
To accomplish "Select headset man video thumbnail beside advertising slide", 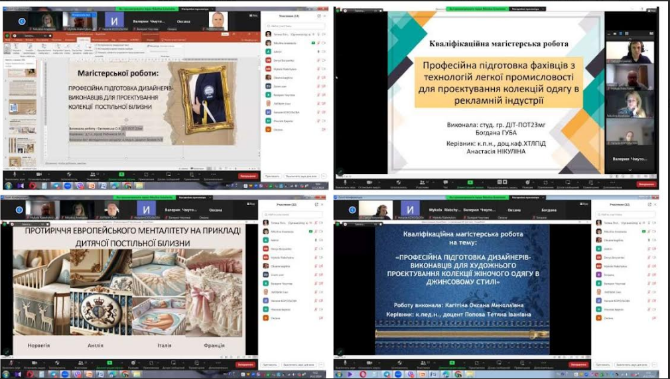I will pos(630,52).
